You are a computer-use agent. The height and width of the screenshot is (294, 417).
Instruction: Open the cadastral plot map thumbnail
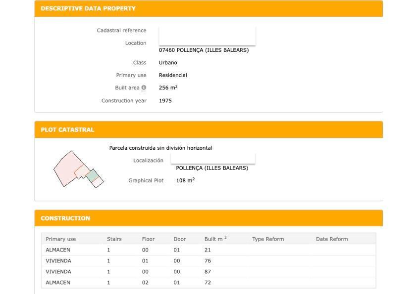point(78,169)
